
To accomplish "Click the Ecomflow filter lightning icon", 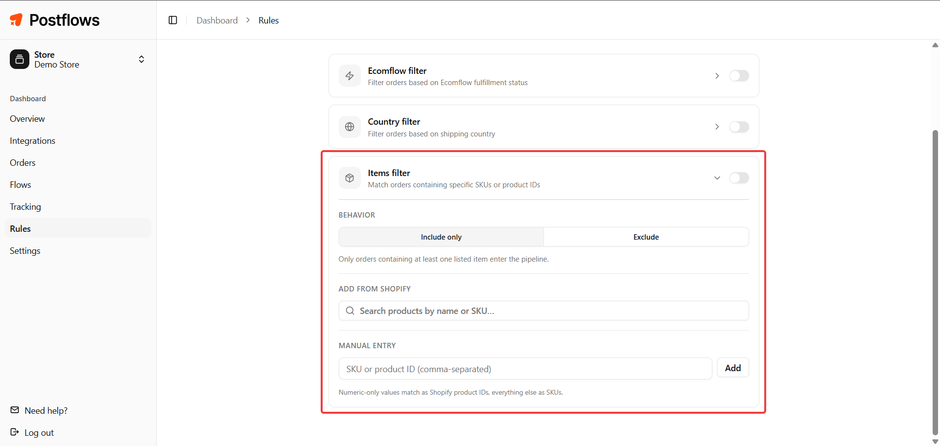I will coord(350,76).
